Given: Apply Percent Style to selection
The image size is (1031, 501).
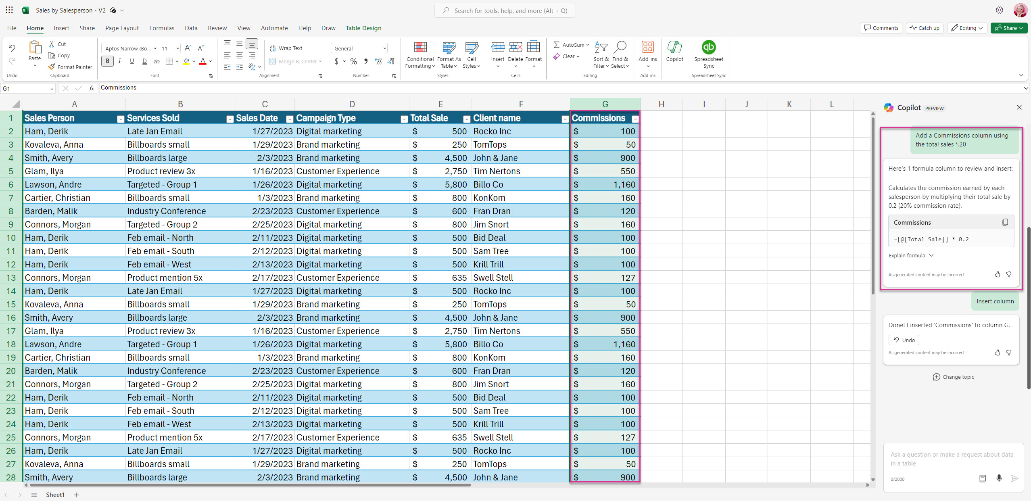Looking at the screenshot, I should pos(354,61).
